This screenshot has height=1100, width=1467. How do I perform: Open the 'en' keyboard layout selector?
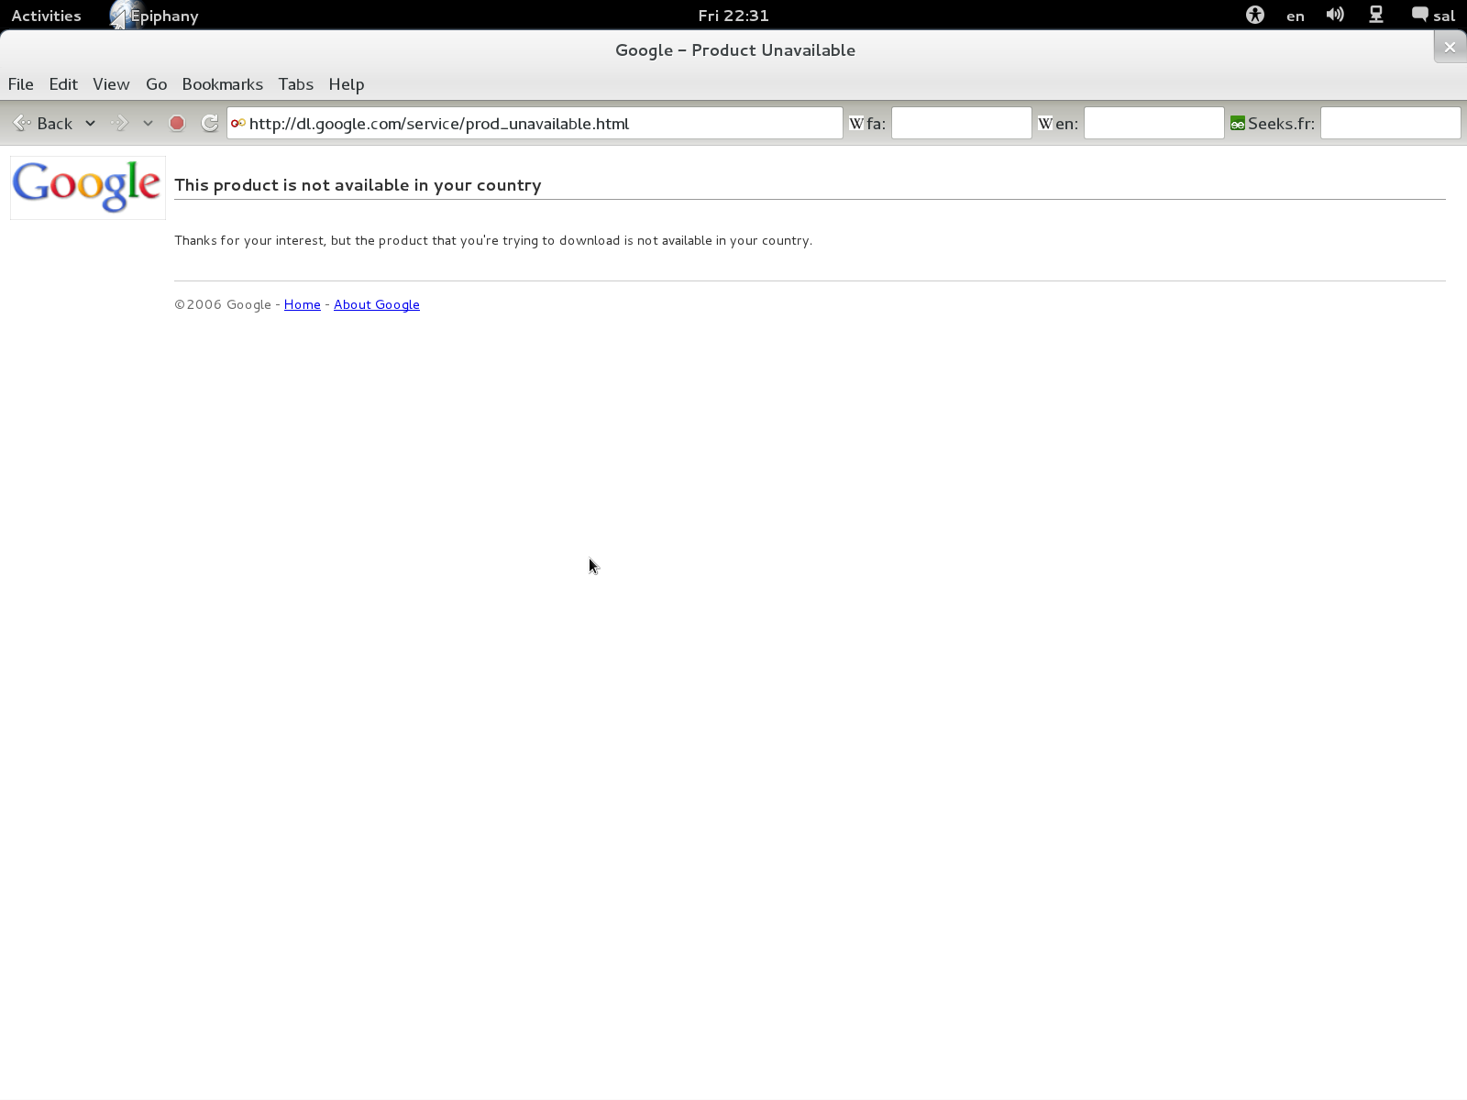pyautogui.click(x=1295, y=16)
